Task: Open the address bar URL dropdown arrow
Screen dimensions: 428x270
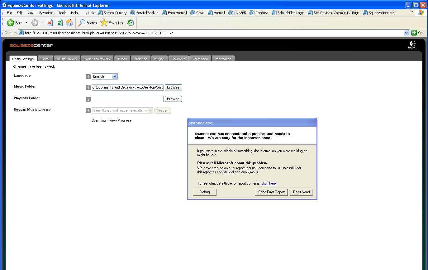Action: [x=406, y=33]
